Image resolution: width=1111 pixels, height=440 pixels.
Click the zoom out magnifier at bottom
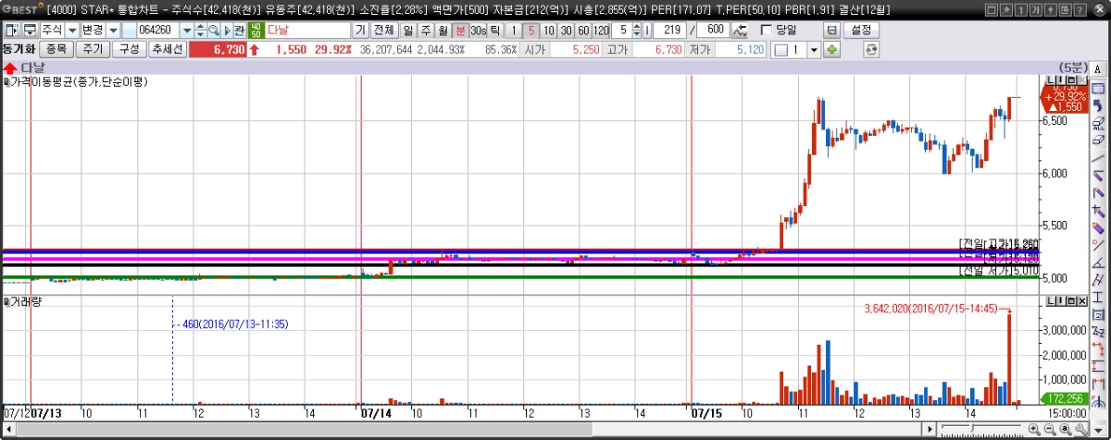click(x=1050, y=429)
